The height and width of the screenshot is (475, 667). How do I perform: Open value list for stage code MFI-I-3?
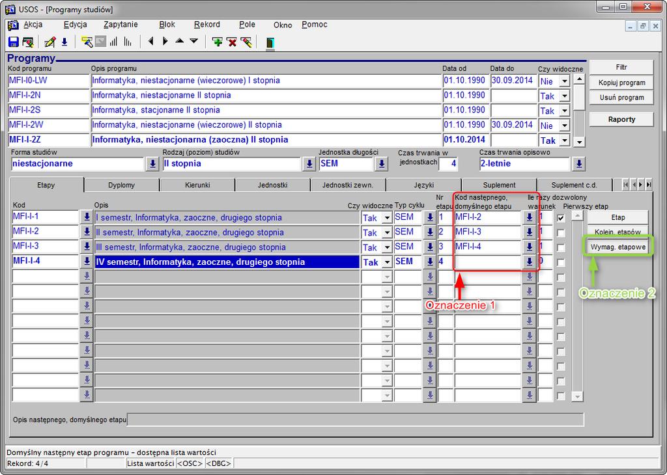(x=87, y=247)
